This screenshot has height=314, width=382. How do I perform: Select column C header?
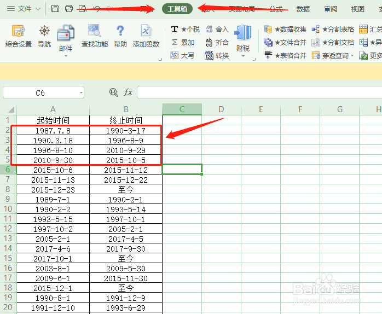182,109
